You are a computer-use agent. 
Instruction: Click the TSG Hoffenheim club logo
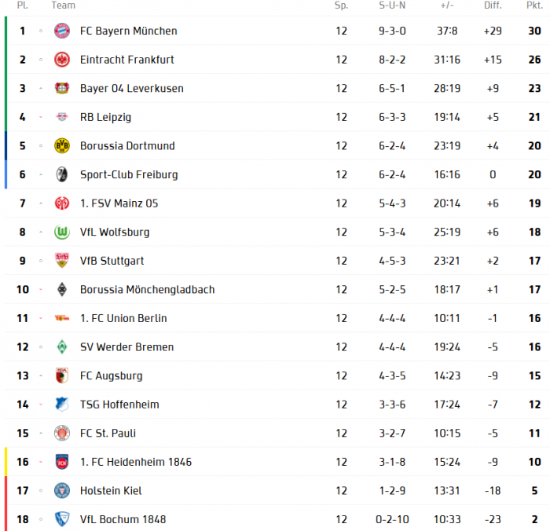click(62, 405)
